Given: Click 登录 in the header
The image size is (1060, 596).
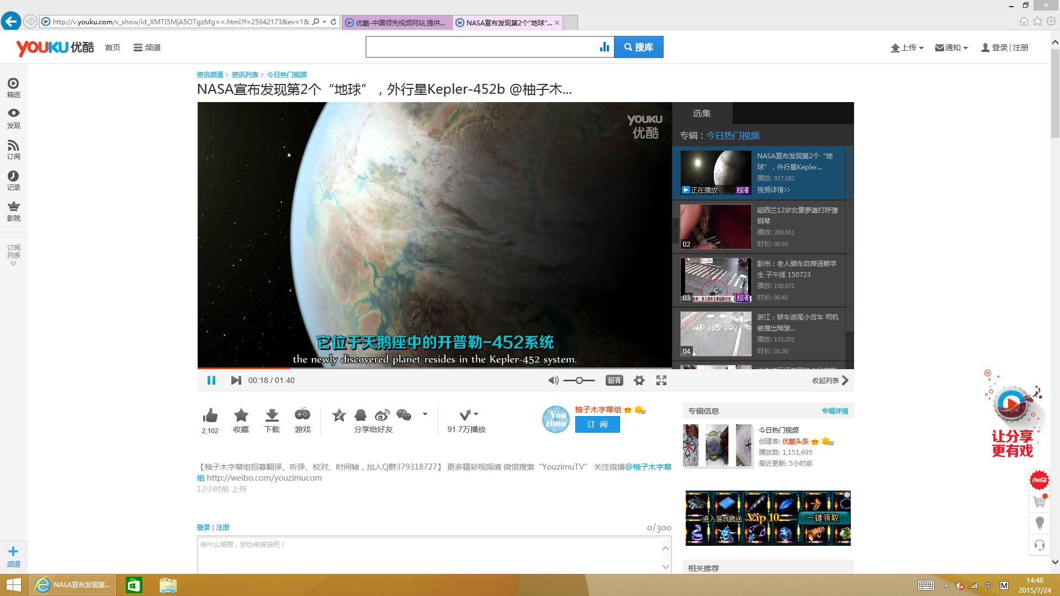Looking at the screenshot, I should pos(999,47).
